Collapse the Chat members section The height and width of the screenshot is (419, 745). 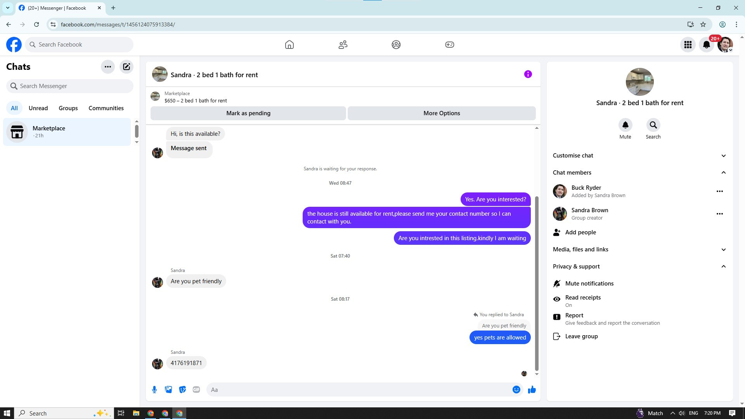tap(723, 173)
